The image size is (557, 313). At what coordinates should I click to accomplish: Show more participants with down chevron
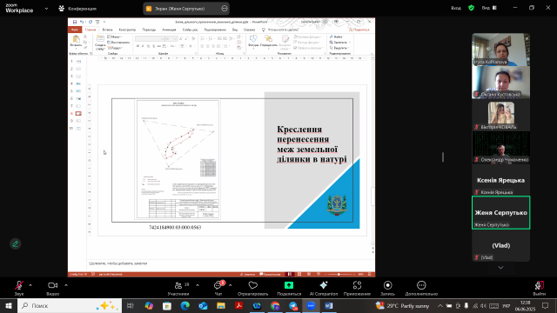click(x=500, y=268)
